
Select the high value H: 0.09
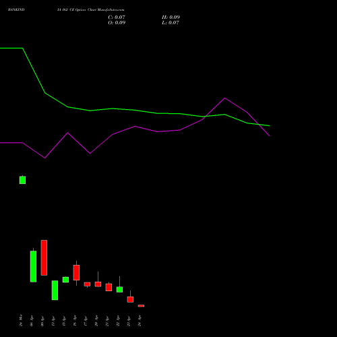171,18
